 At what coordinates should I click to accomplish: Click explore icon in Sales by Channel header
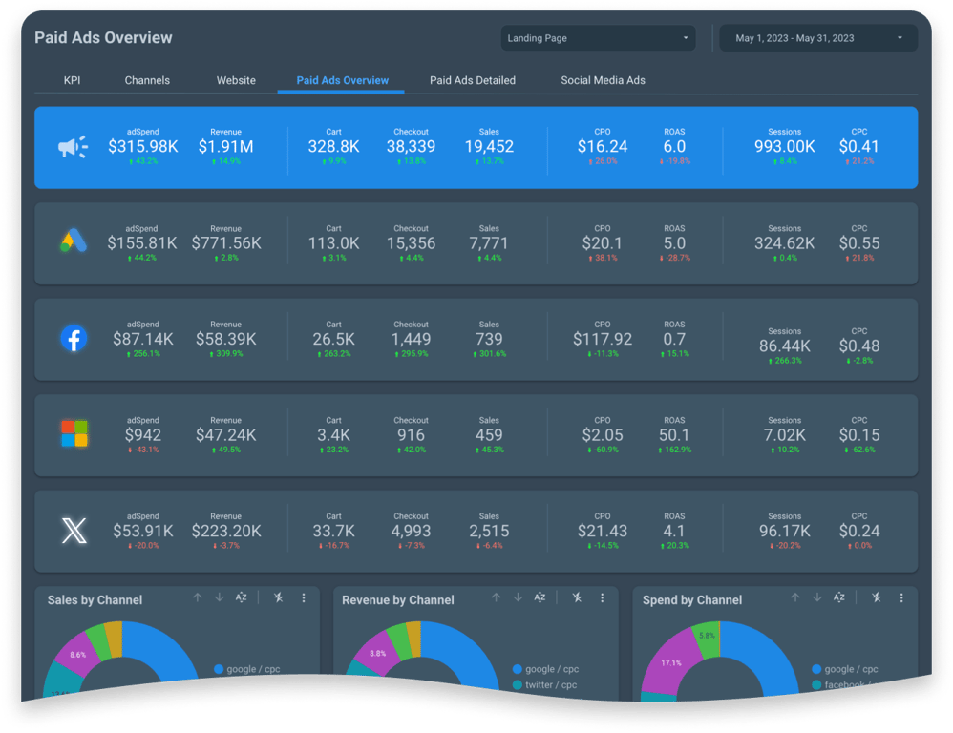tap(279, 597)
